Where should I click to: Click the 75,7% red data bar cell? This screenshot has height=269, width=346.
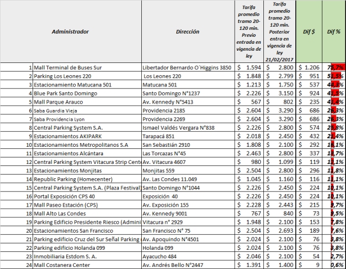334,68
